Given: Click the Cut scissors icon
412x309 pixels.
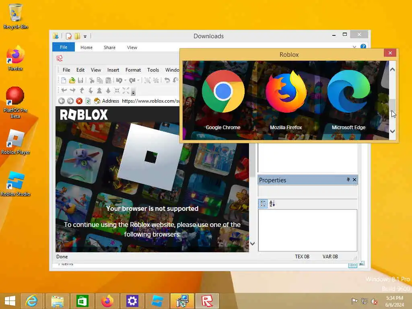Looking at the screenshot, I should [x=92, y=80].
